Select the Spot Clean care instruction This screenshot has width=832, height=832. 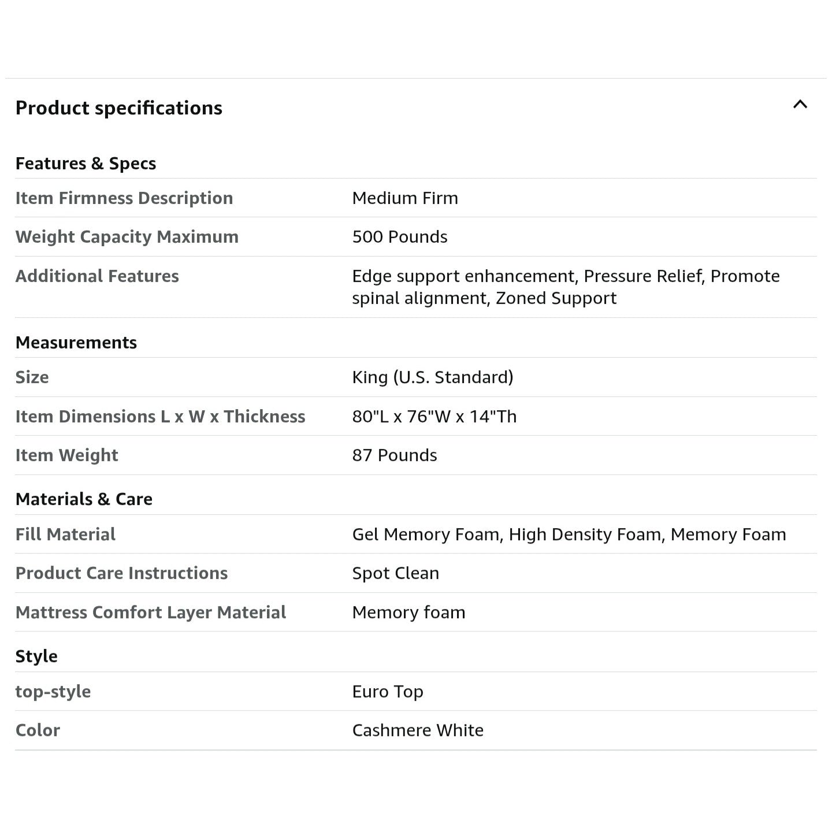click(396, 573)
